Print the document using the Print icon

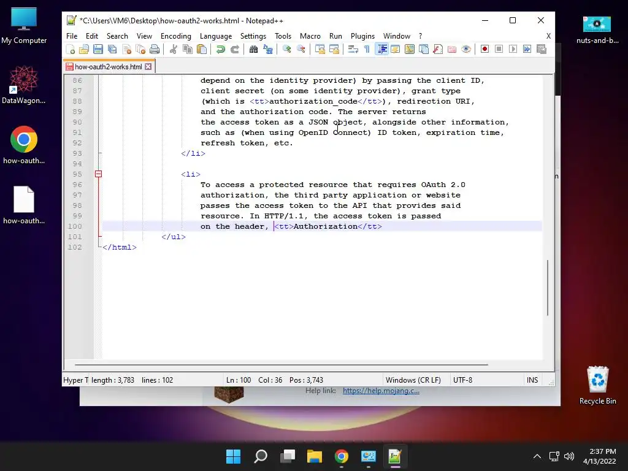pyautogui.click(x=155, y=49)
